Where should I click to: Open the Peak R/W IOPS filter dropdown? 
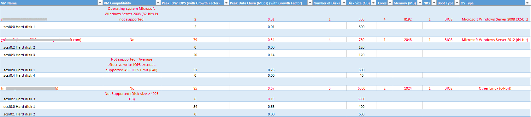pos(226,3)
